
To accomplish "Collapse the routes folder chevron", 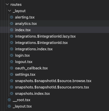I will point(7,4).
